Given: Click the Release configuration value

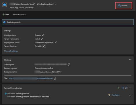Looking at the screenshot, I should coord(38,35).
